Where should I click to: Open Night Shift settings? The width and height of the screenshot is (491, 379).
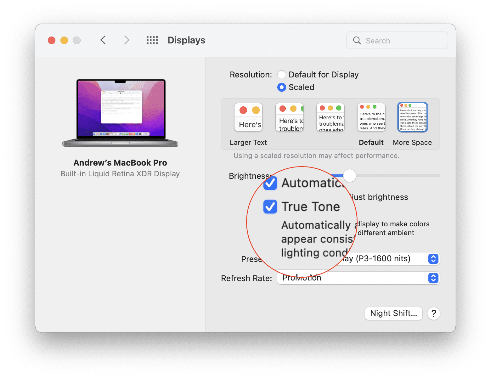coord(393,314)
